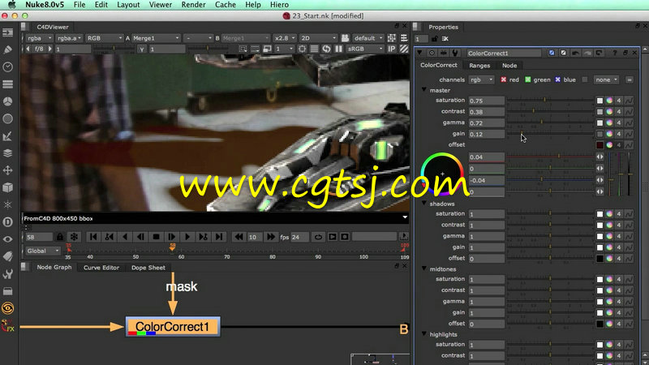This screenshot has height=365, width=649.
Task: Toggle the properties panel lock icon
Action: (x=434, y=39)
